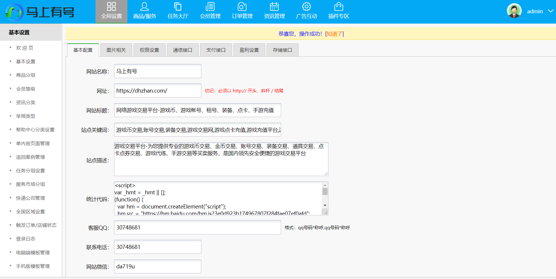Switch to the 支付接口 tab
This screenshot has height=279, width=556.
216,50
